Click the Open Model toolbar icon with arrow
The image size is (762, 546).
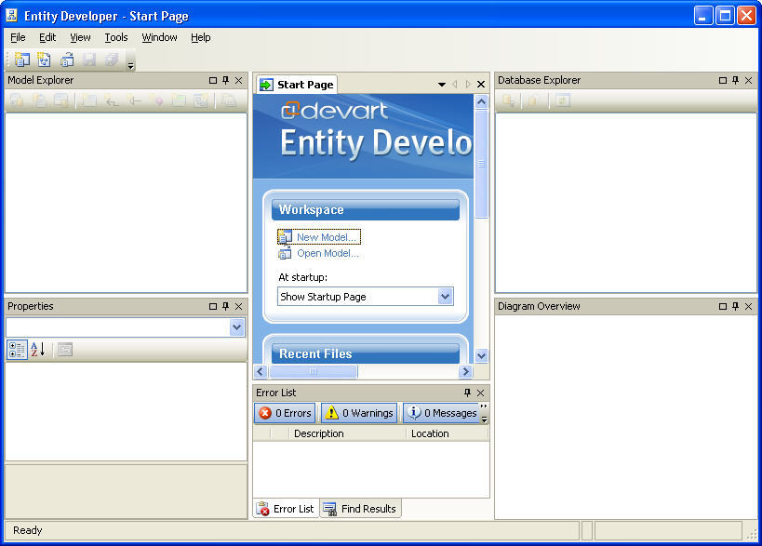pos(67,60)
